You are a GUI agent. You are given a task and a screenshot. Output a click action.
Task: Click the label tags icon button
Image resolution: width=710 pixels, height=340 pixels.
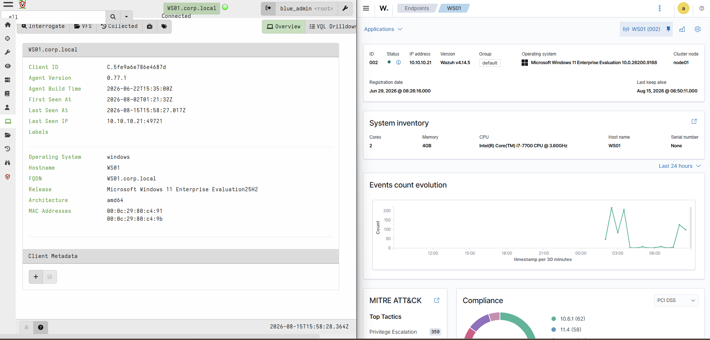tap(164, 26)
